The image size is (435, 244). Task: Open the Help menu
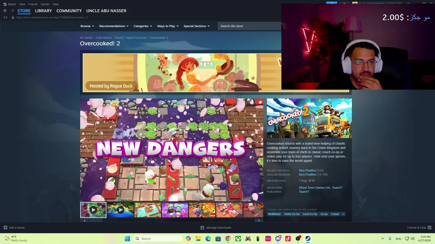coord(55,4)
